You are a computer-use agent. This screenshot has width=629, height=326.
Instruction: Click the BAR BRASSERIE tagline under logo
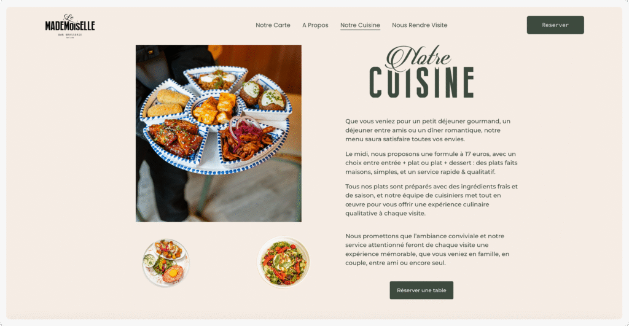(x=70, y=35)
